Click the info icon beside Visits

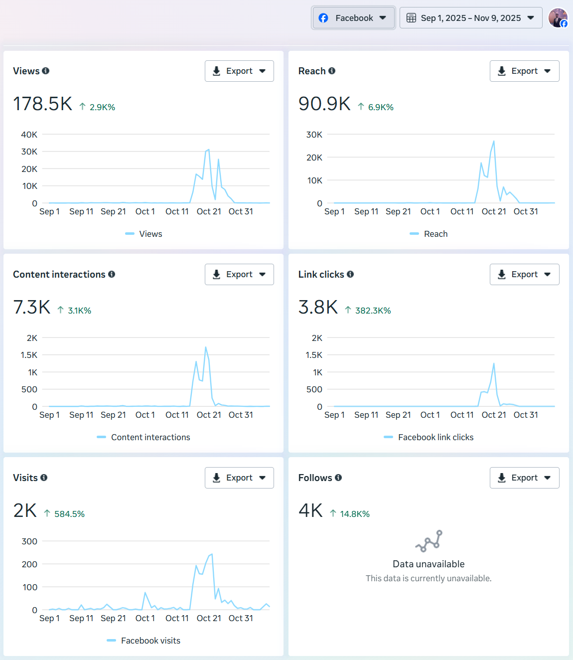pos(44,477)
